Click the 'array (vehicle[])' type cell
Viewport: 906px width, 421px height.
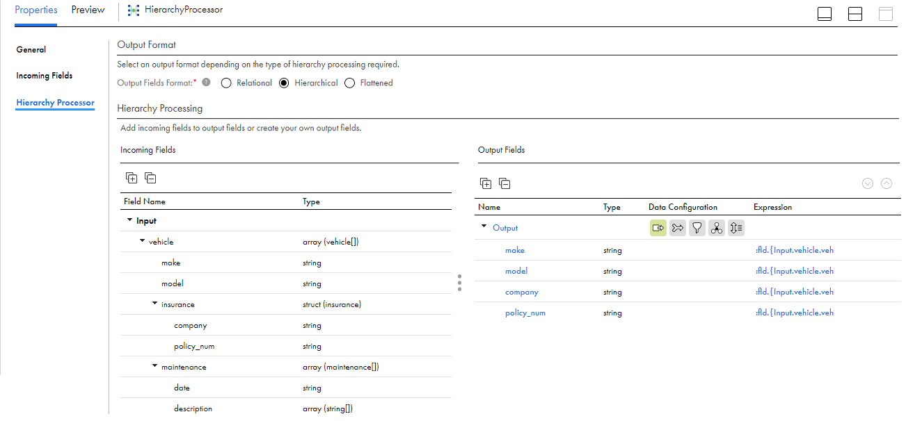click(x=331, y=242)
